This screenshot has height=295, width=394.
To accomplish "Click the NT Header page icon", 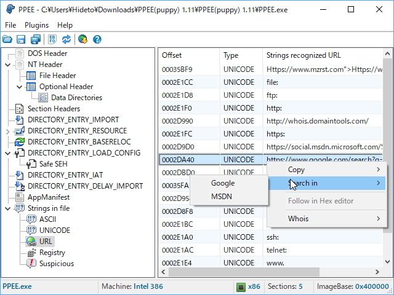I will pyautogui.click(x=20, y=65).
